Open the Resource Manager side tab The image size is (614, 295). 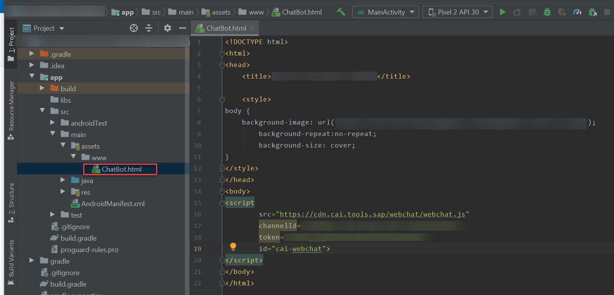11,109
